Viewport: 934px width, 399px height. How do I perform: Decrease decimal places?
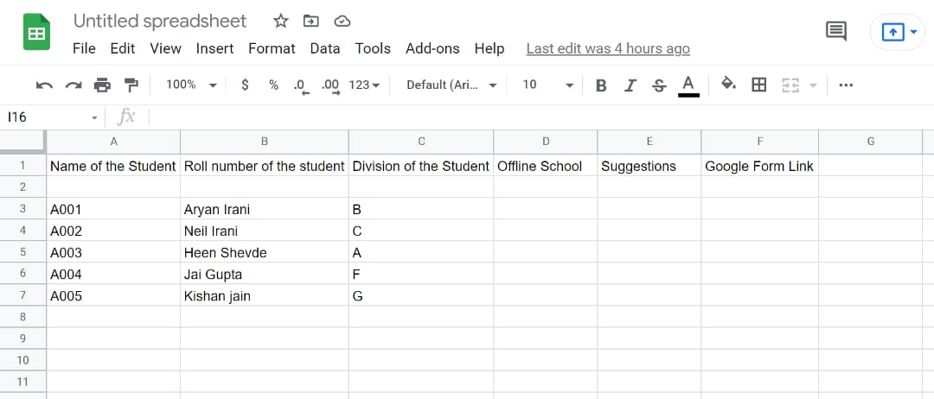(303, 85)
